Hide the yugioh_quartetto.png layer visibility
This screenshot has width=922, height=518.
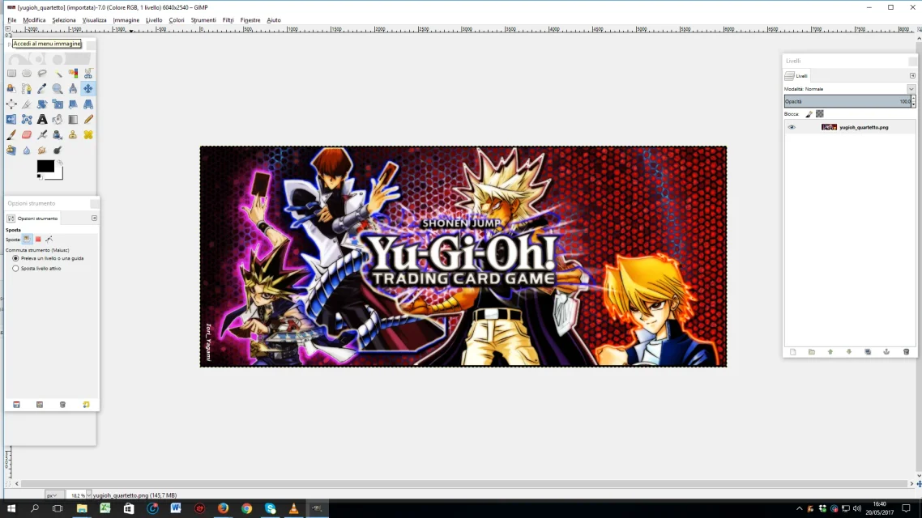point(792,127)
